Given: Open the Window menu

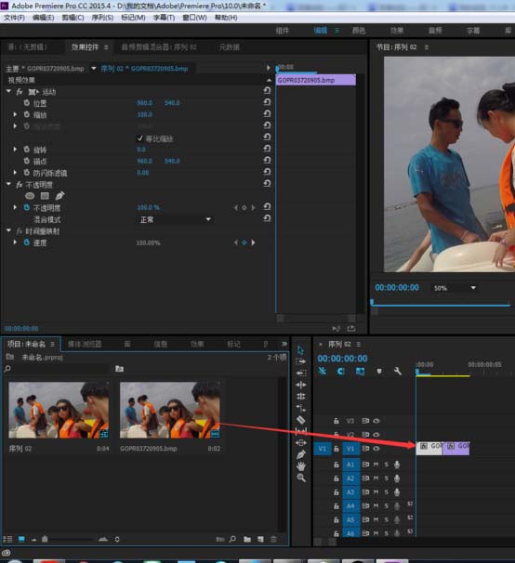Looking at the screenshot, I should click(194, 18).
